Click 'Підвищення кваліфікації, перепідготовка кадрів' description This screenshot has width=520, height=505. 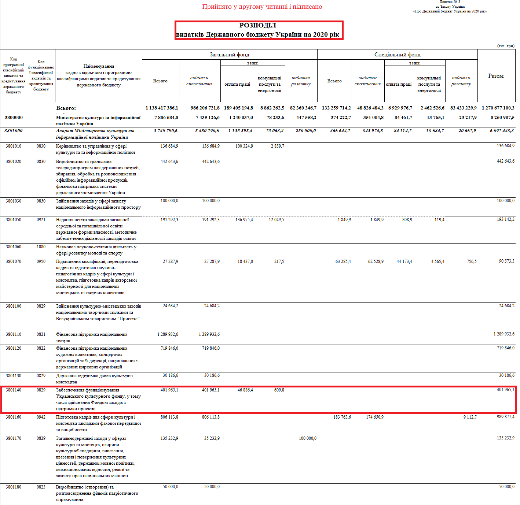[97, 277]
